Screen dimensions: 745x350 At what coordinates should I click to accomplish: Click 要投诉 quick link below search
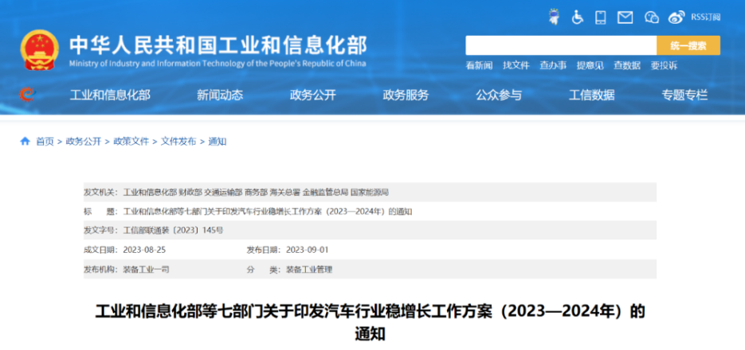pyautogui.click(x=664, y=65)
